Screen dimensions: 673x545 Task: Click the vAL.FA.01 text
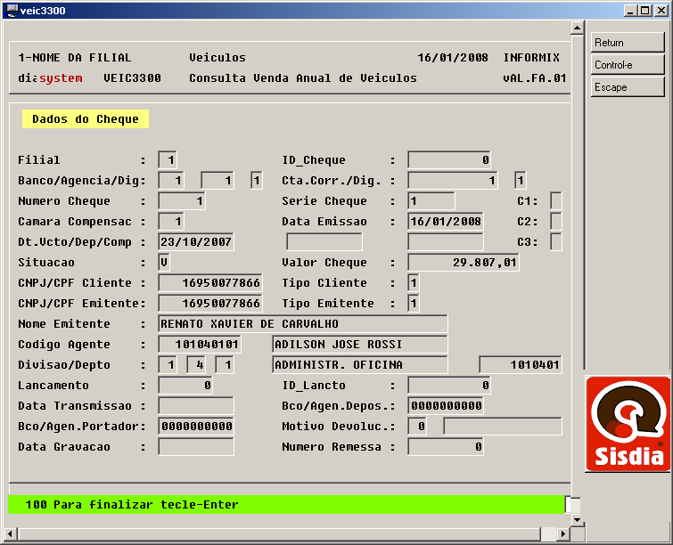[x=534, y=78]
